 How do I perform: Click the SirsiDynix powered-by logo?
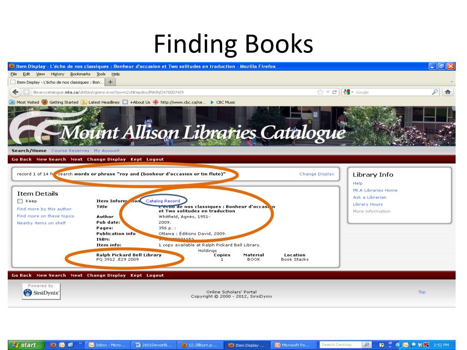pos(41,291)
